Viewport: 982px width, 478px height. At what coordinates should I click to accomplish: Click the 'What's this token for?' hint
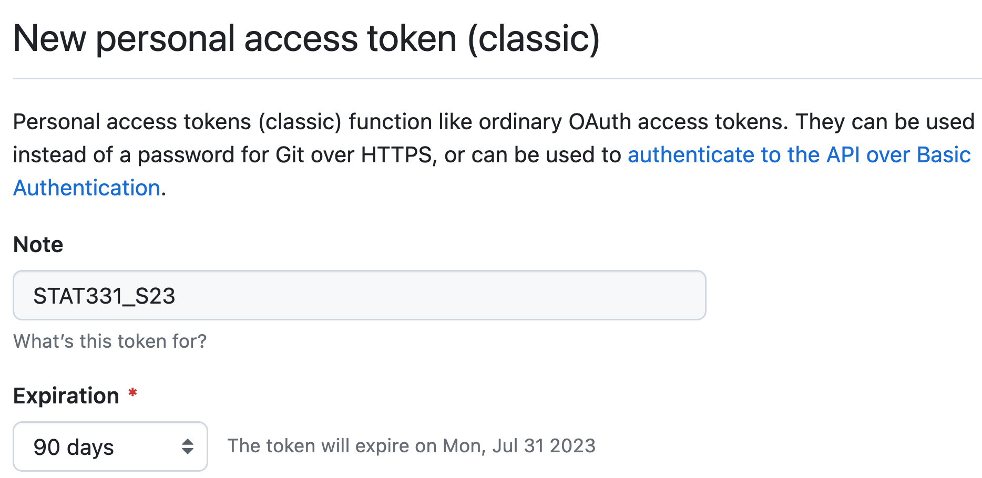pos(110,341)
